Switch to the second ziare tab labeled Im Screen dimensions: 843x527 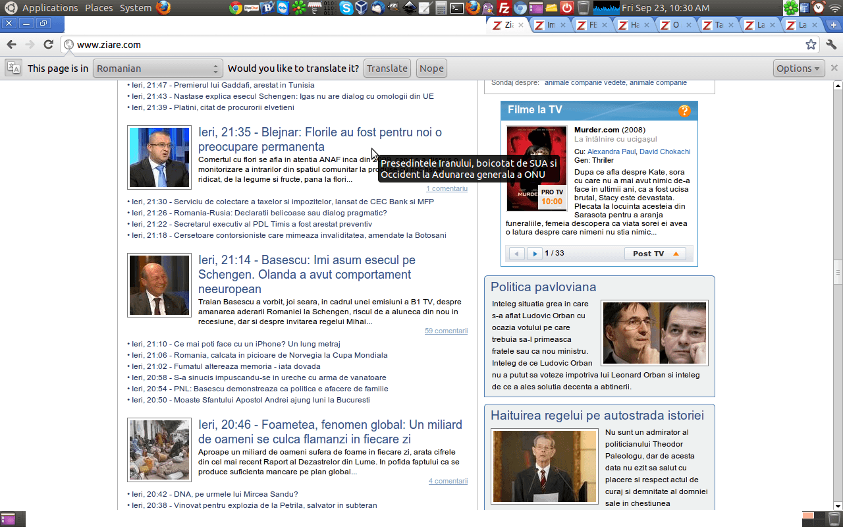(x=547, y=25)
